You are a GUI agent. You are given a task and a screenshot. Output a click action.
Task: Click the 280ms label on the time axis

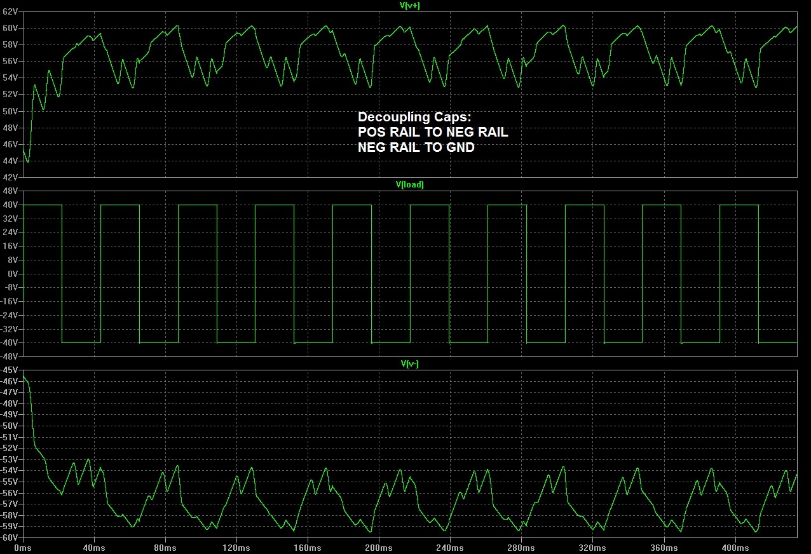click(x=520, y=547)
